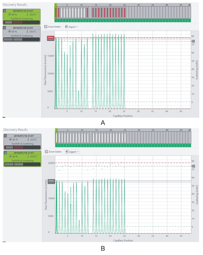
Task: Click the sun icon beside 60 % in panel B
Action: click(10, 156)
